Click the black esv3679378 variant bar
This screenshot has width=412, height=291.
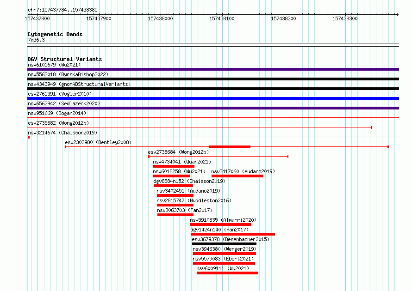(225, 244)
